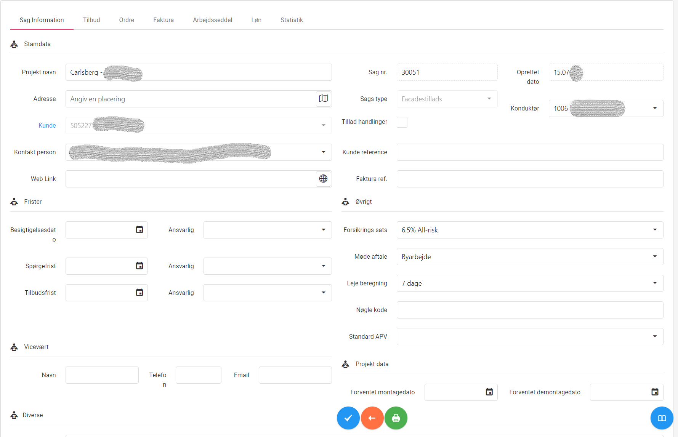The height and width of the screenshot is (437, 678).
Task: Open the blue book help button
Action: 662,418
